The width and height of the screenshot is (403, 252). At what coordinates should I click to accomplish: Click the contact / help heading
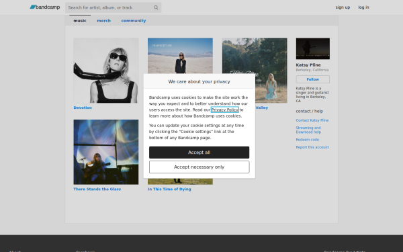pos(310,111)
